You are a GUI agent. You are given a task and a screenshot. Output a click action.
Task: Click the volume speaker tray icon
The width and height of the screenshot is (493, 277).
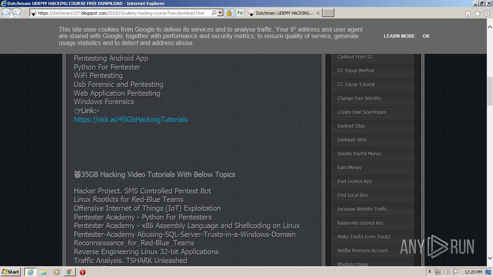(448, 272)
